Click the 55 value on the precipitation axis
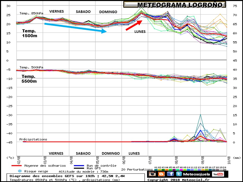The width and height of the screenshot is (243, 182). 235,42
